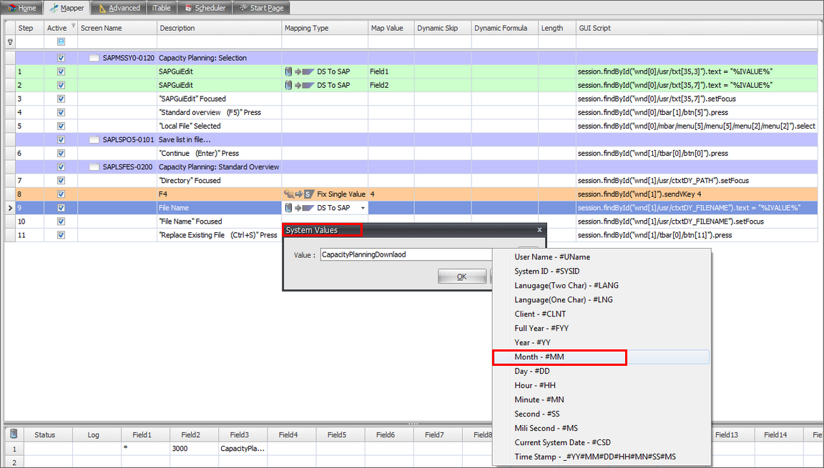Screen dimensions: 824x468
Task: Click the Value input field
Action: pos(406,254)
